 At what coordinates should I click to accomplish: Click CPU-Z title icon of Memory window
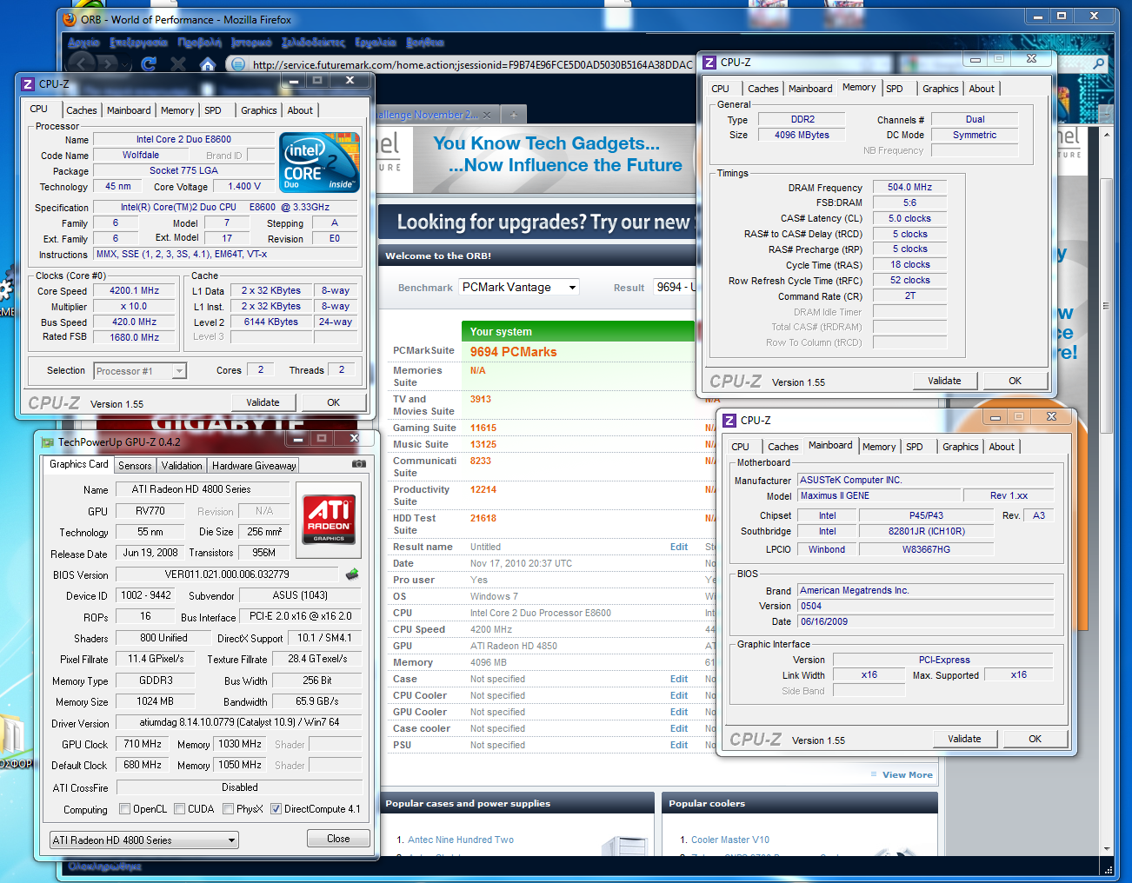(x=709, y=63)
